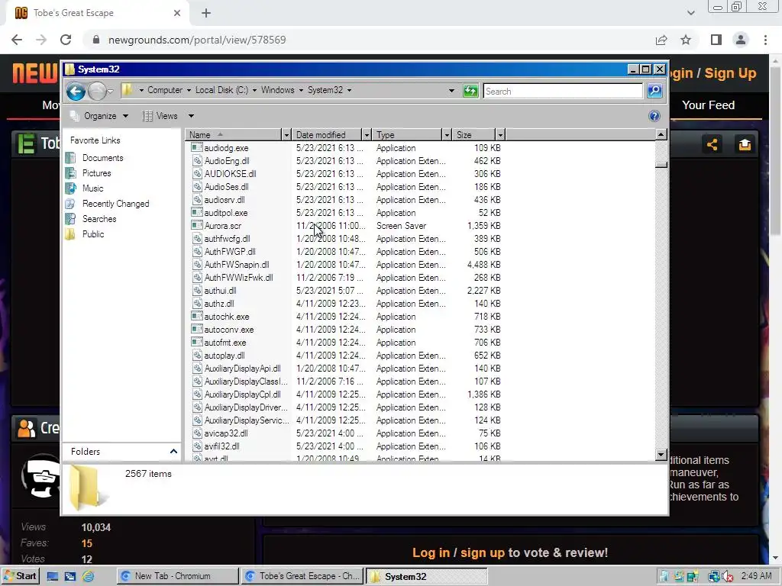Sort files by Name column header
This screenshot has height=586, width=782.
[x=234, y=135]
